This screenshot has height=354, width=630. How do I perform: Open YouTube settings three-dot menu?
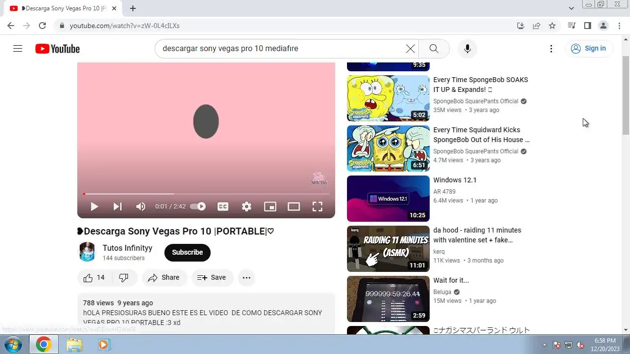[x=551, y=49]
